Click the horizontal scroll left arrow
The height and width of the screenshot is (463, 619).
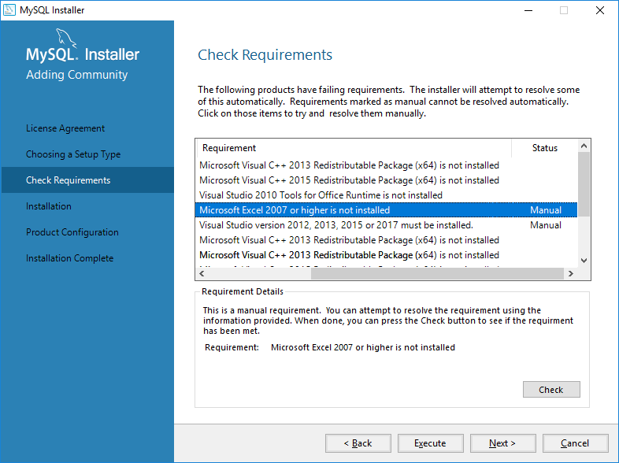click(202, 273)
